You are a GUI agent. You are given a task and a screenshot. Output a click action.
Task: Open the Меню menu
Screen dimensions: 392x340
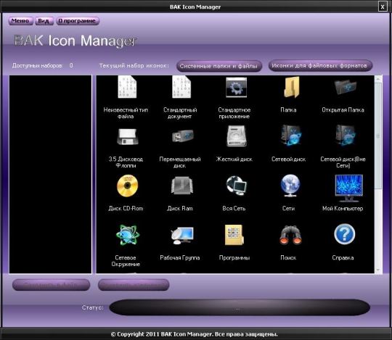[x=20, y=21]
